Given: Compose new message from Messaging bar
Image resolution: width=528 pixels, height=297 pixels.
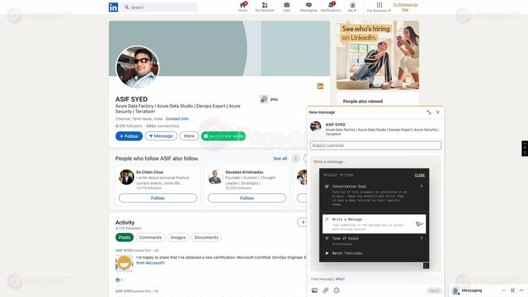Looking at the screenshot, I should (x=513, y=290).
